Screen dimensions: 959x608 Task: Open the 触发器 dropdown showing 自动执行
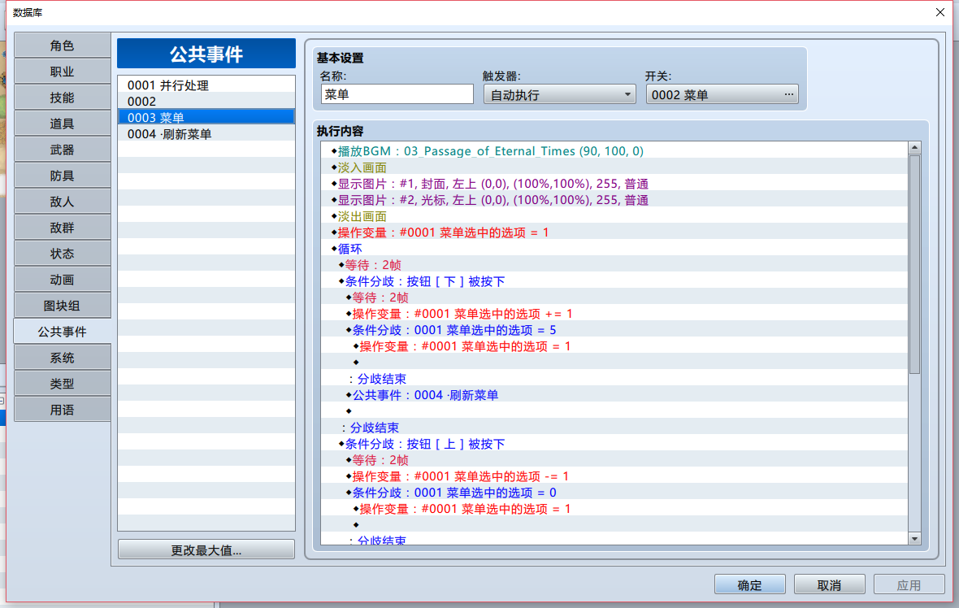560,95
